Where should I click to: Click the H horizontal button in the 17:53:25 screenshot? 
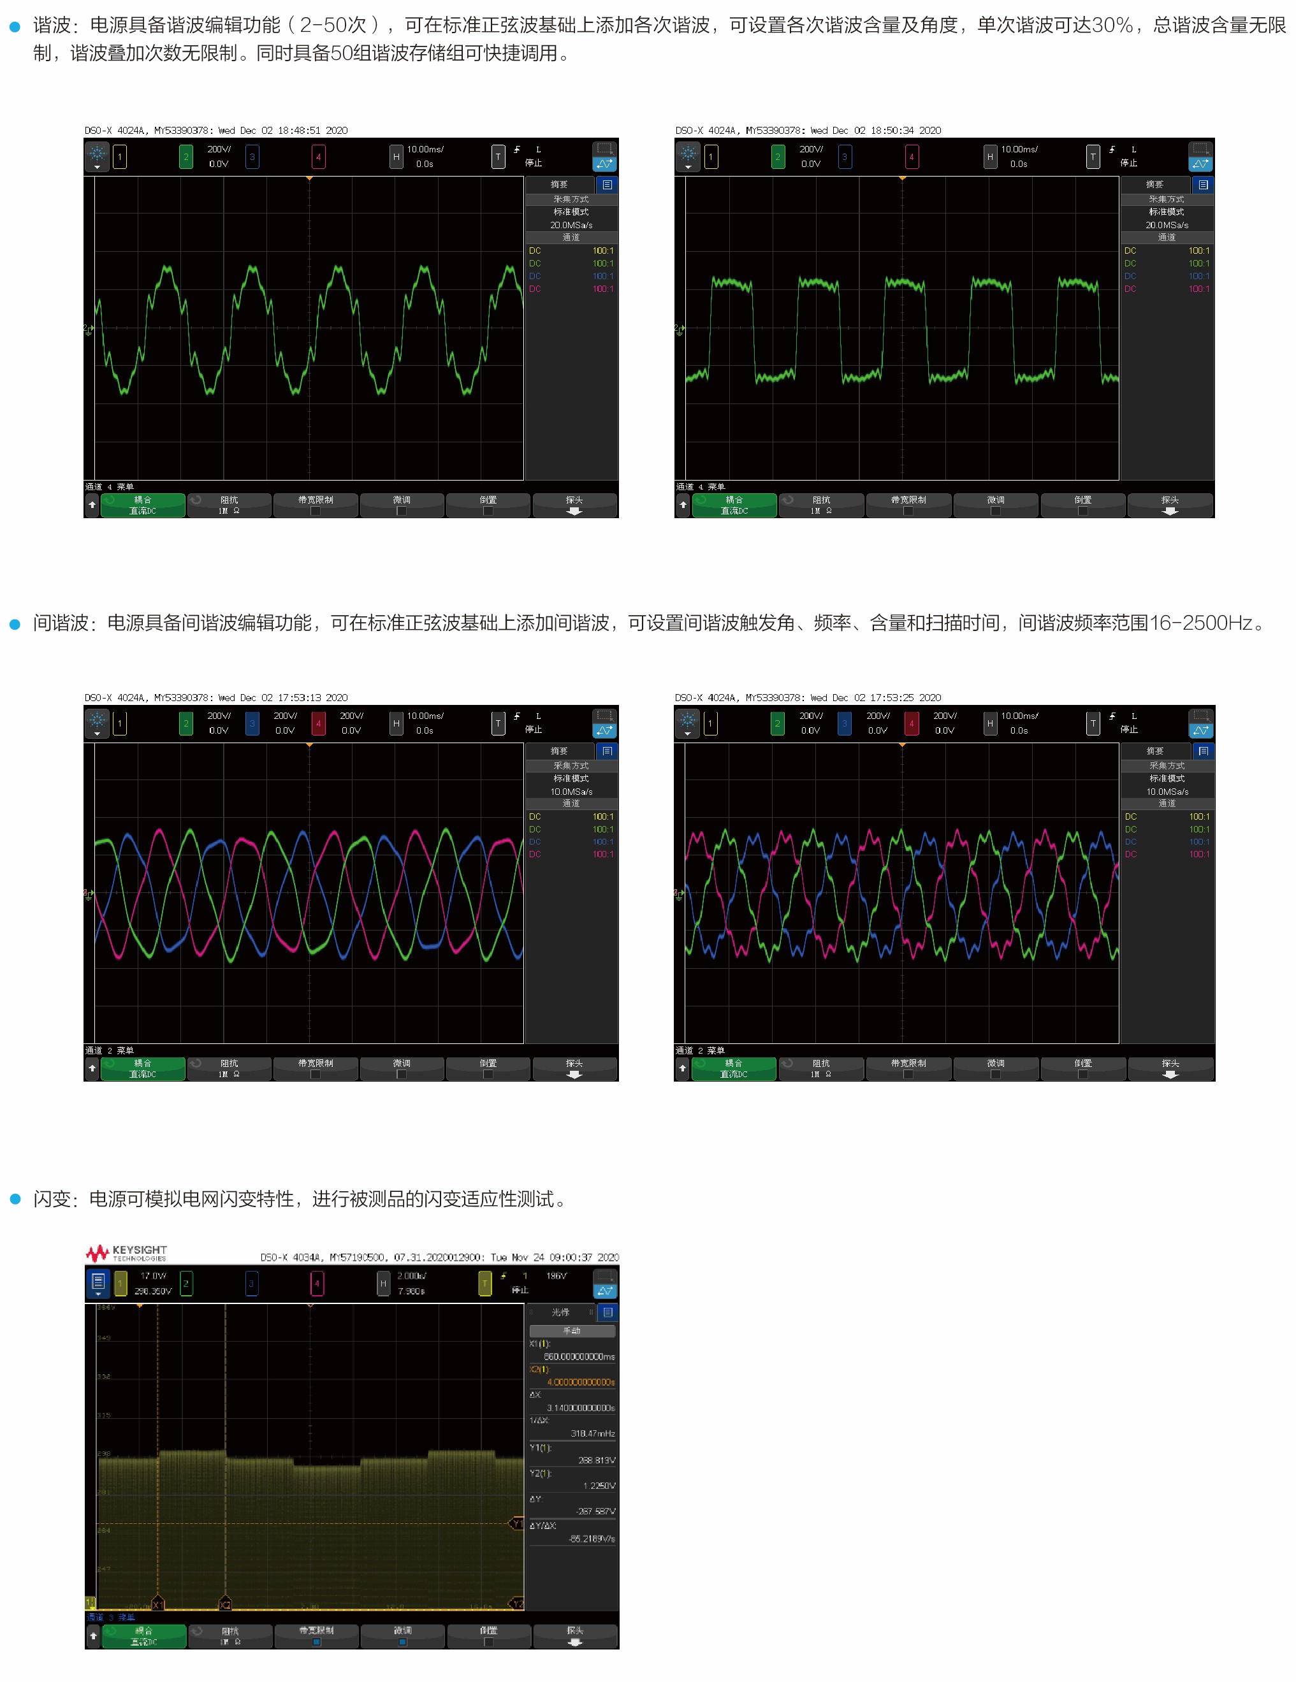[x=990, y=723]
